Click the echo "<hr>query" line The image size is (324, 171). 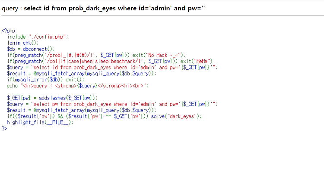(x=78, y=86)
